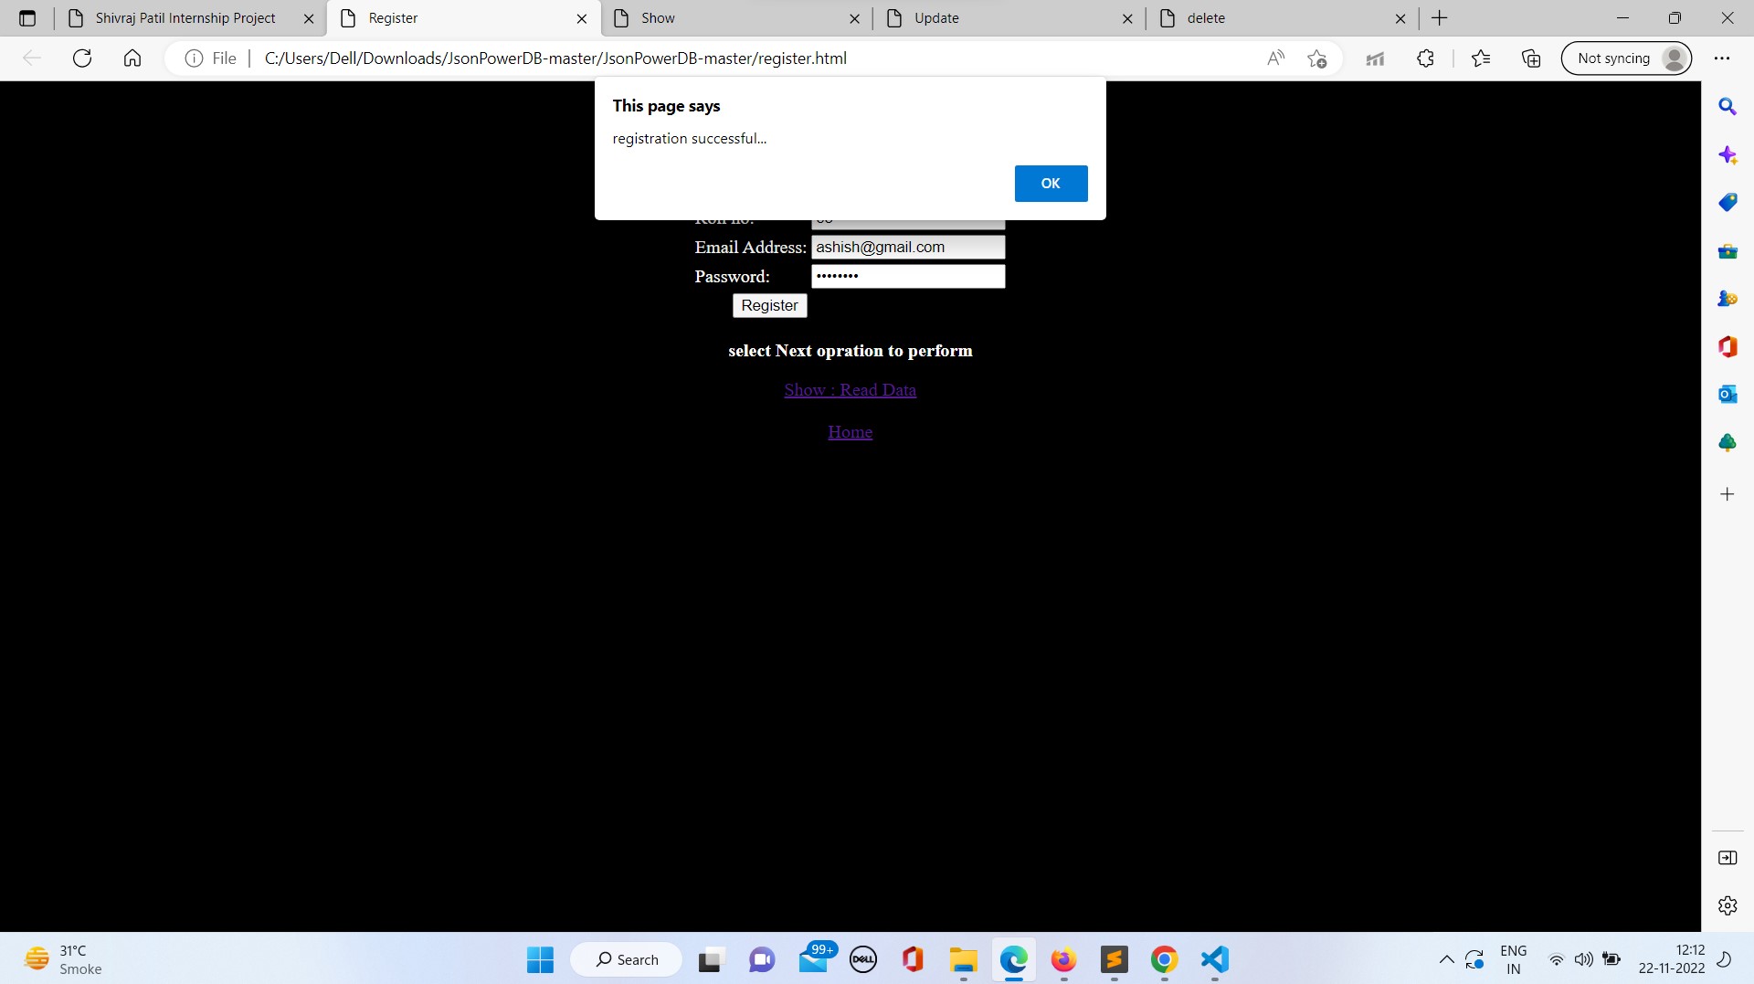This screenshot has width=1754, height=984.
Task: Open Outlook from the Edge sidebar
Action: pyautogui.click(x=1728, y=394)
